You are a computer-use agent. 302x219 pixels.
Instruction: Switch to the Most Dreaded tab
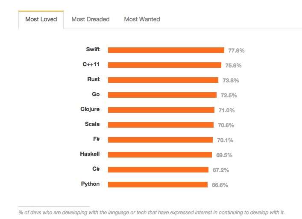click(91, 19)
